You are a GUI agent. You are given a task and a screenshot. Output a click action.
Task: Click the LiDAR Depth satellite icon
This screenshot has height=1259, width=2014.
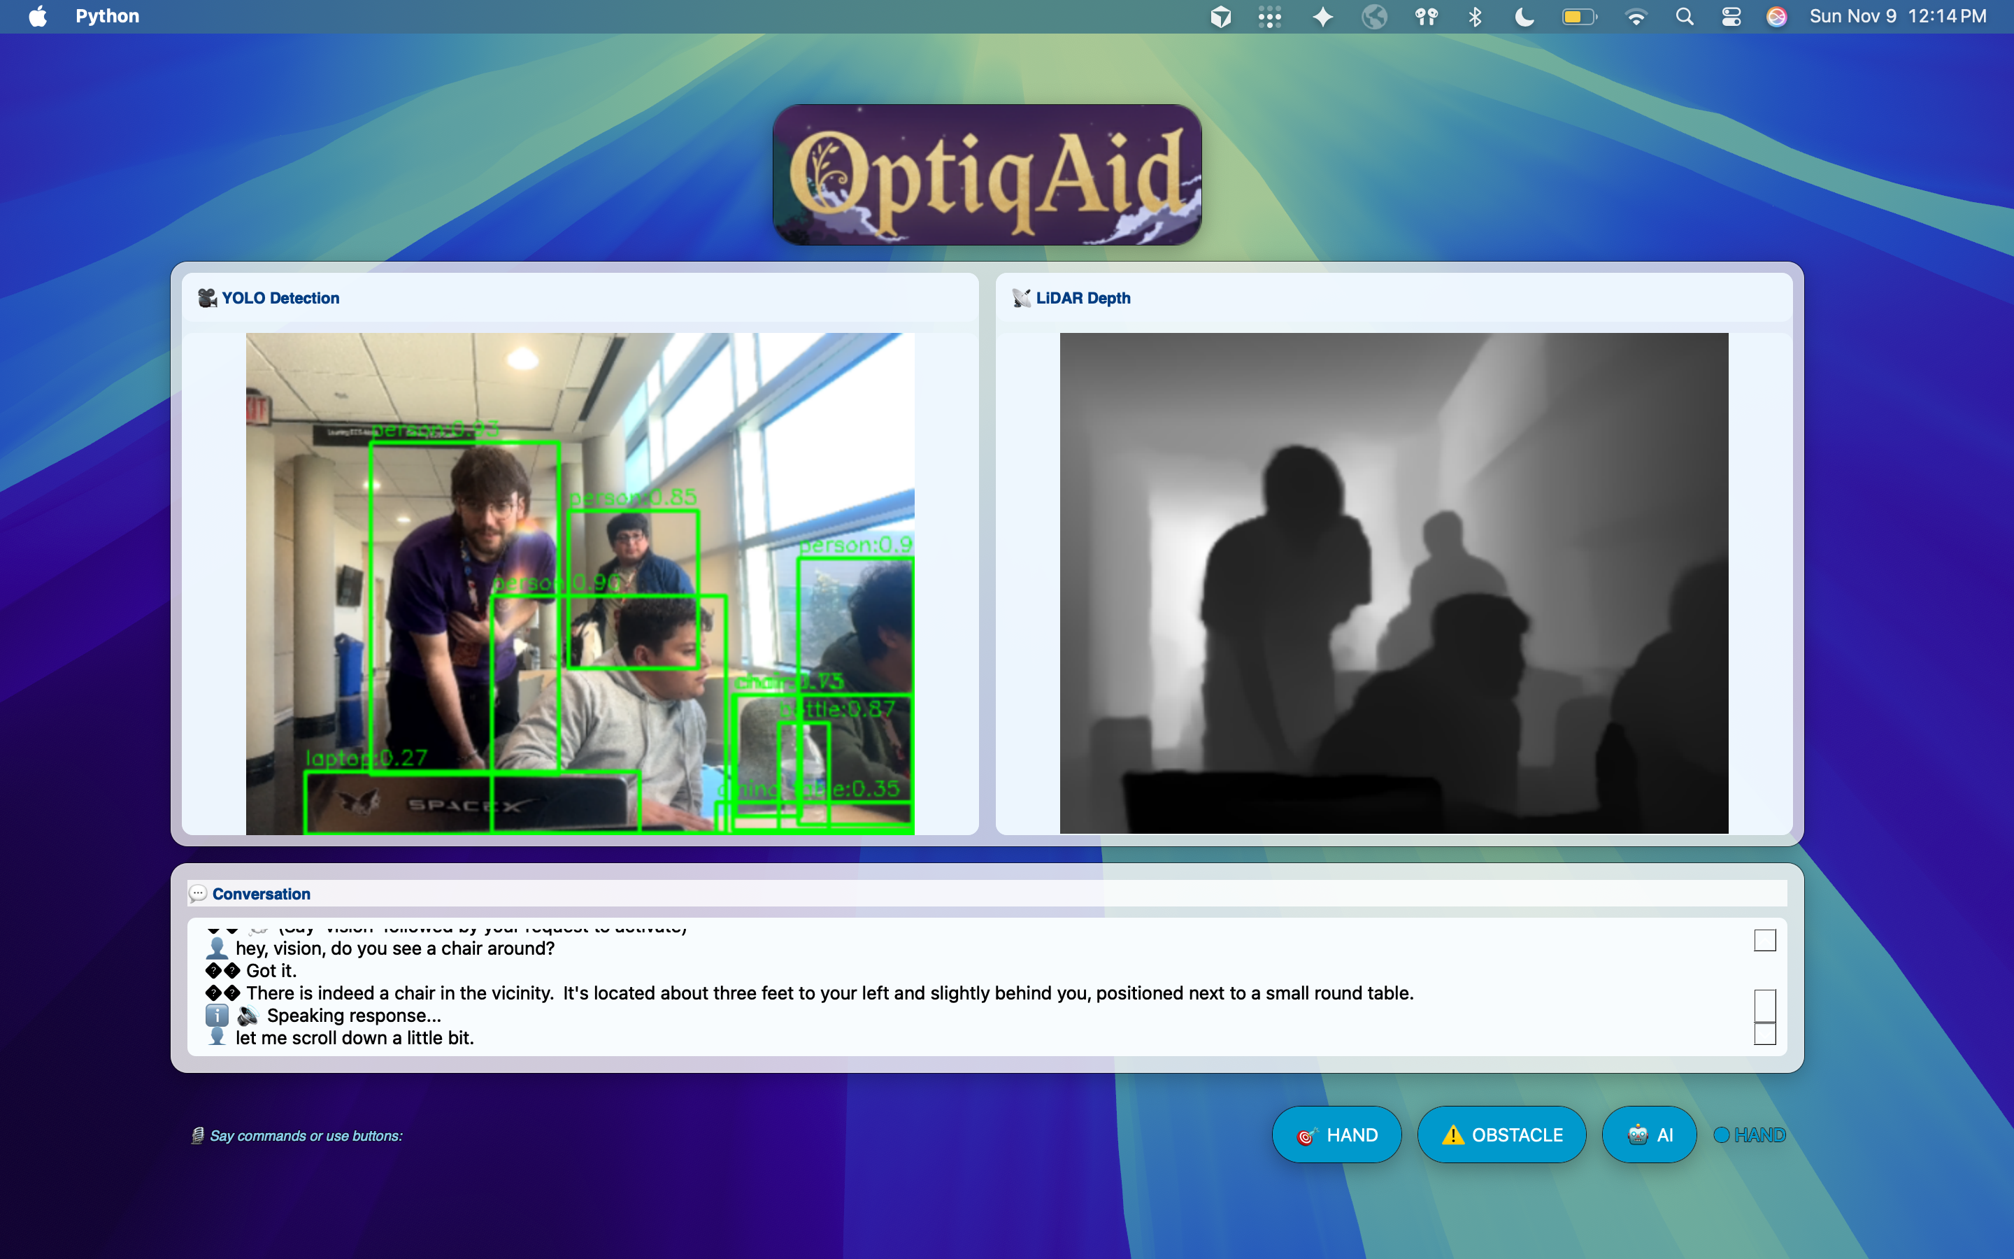coord(1021,298)
